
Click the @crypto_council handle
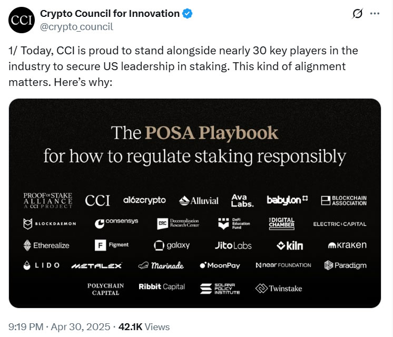(x=76, y=26)
